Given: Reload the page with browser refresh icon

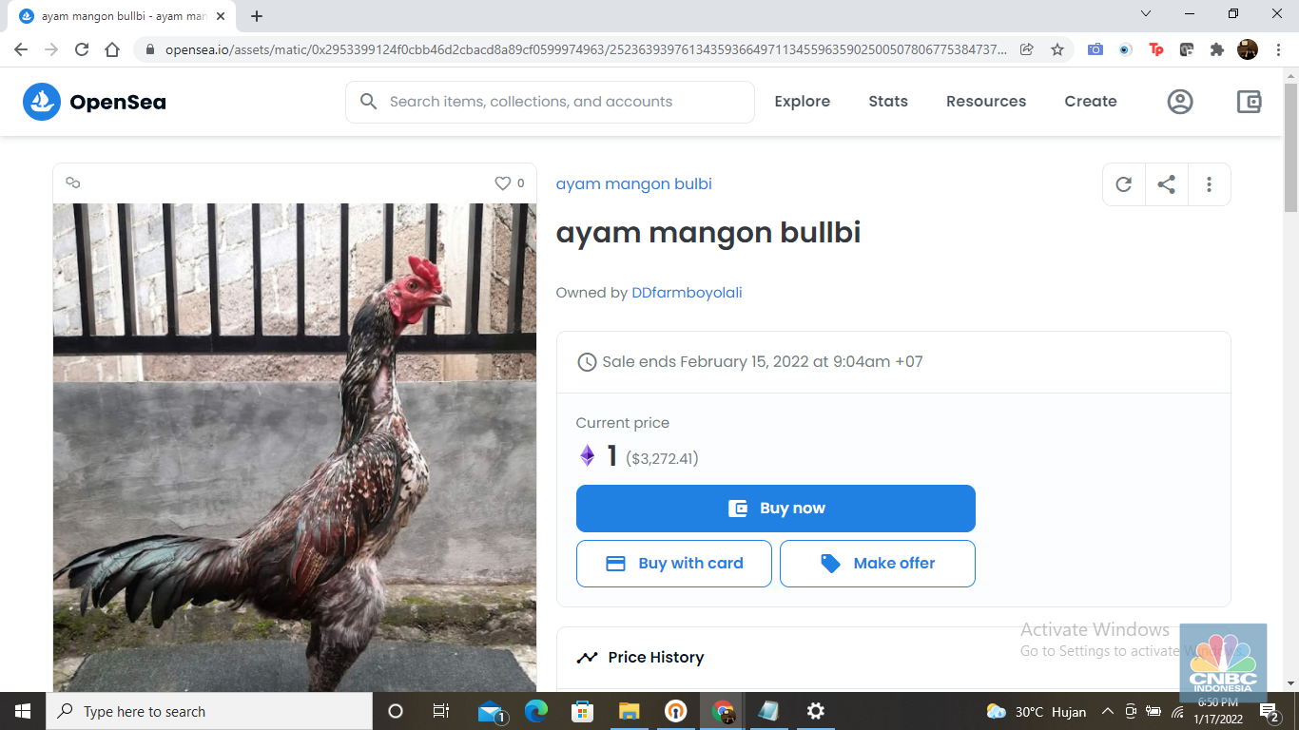Looking at the screenshot, I should pyautogui.click(x=82, y=49).
